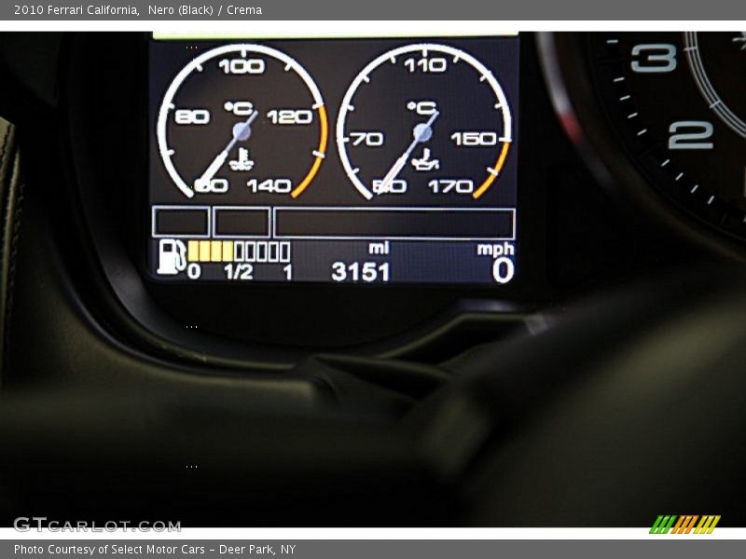Click the fuel level bar gauge
The height and width of the screenshot is (559, 746).
point(239,252)
